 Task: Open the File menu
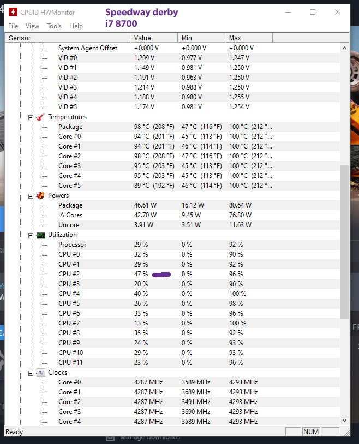[13, 26]
